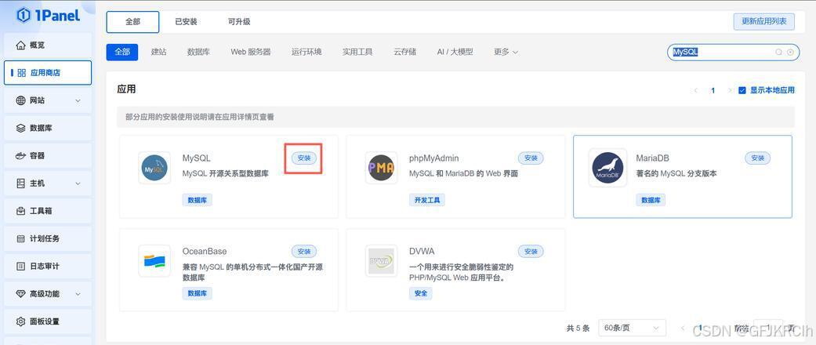
Task: Select the 运行环境 category filter
Action: pos(306,52)
